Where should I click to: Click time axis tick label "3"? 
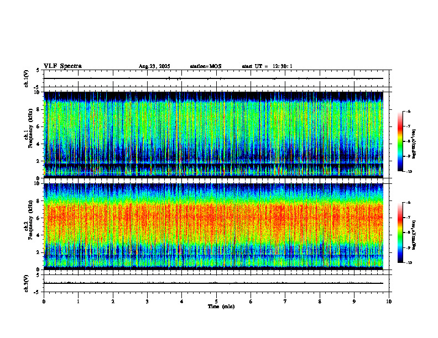(147, 302)
